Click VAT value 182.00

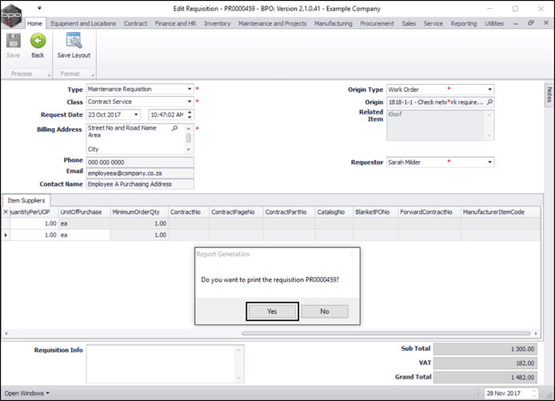(485, 363)
